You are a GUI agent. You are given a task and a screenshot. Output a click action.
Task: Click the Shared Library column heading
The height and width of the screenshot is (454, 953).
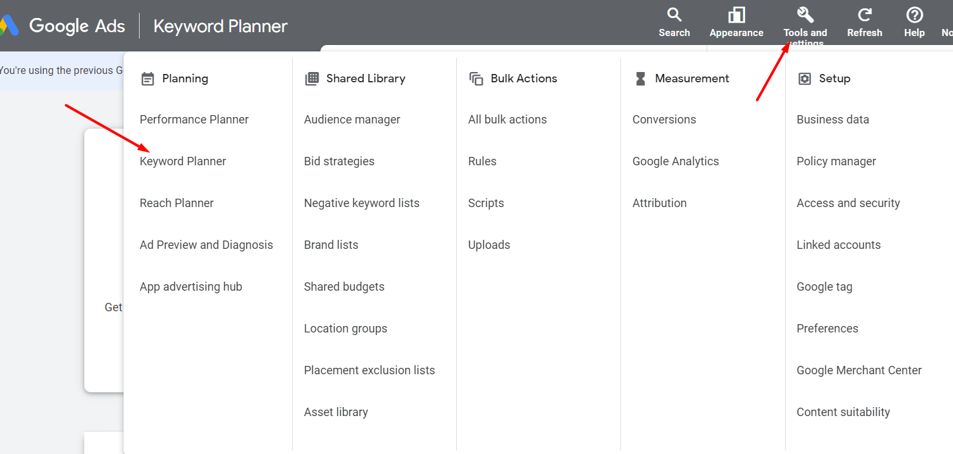tap(365, 78)
